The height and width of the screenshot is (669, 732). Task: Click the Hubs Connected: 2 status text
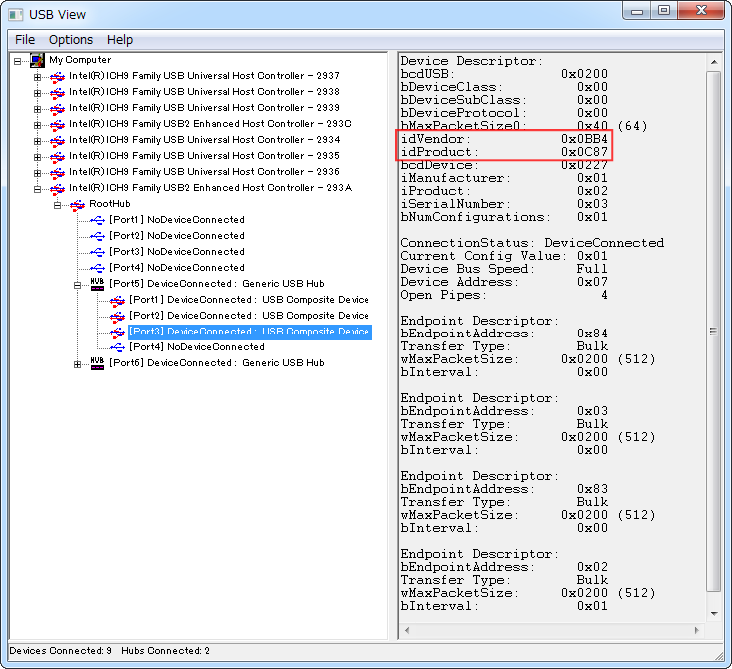pos(165,651)
